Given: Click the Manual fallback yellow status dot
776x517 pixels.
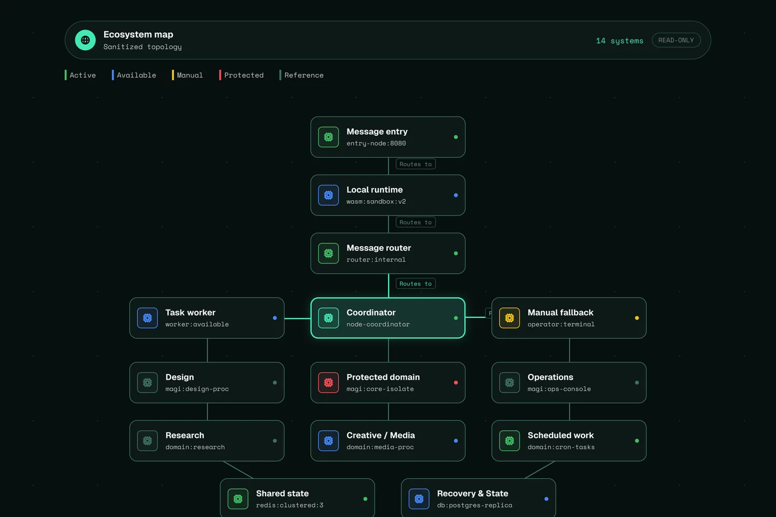Looking at the screenshot, I should (x=637, y=318).
